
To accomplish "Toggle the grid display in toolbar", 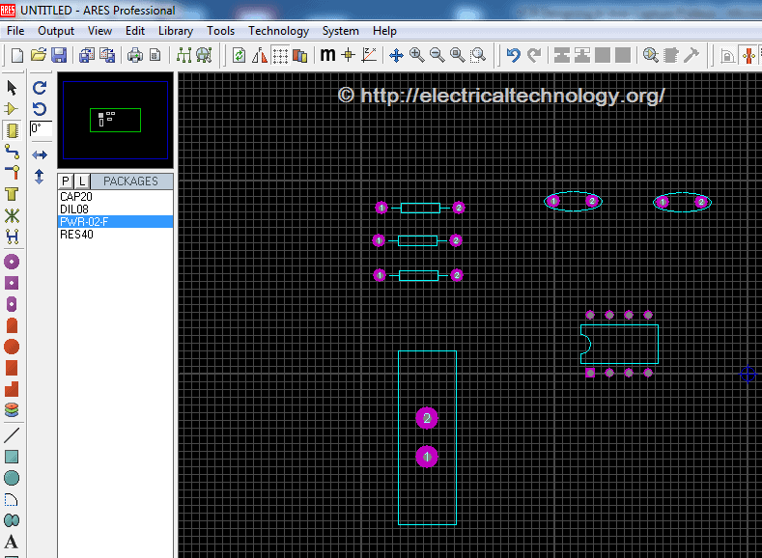I will 280,55.
